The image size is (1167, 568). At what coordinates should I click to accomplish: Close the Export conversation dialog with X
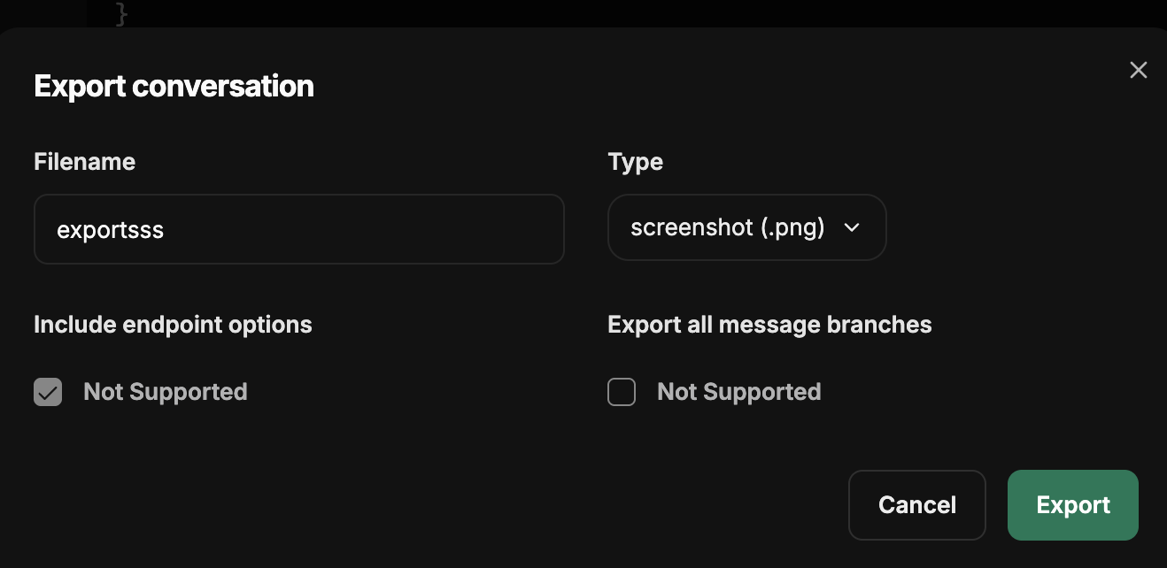1139,70
